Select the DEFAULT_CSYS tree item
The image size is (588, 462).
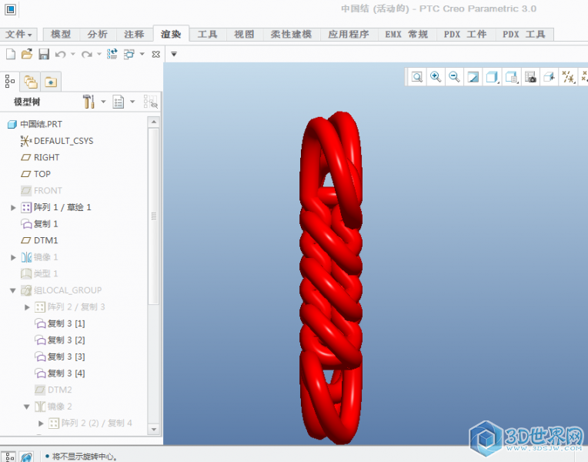63,141
